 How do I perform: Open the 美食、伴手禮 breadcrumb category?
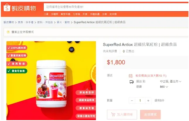(x=25, y=22)
